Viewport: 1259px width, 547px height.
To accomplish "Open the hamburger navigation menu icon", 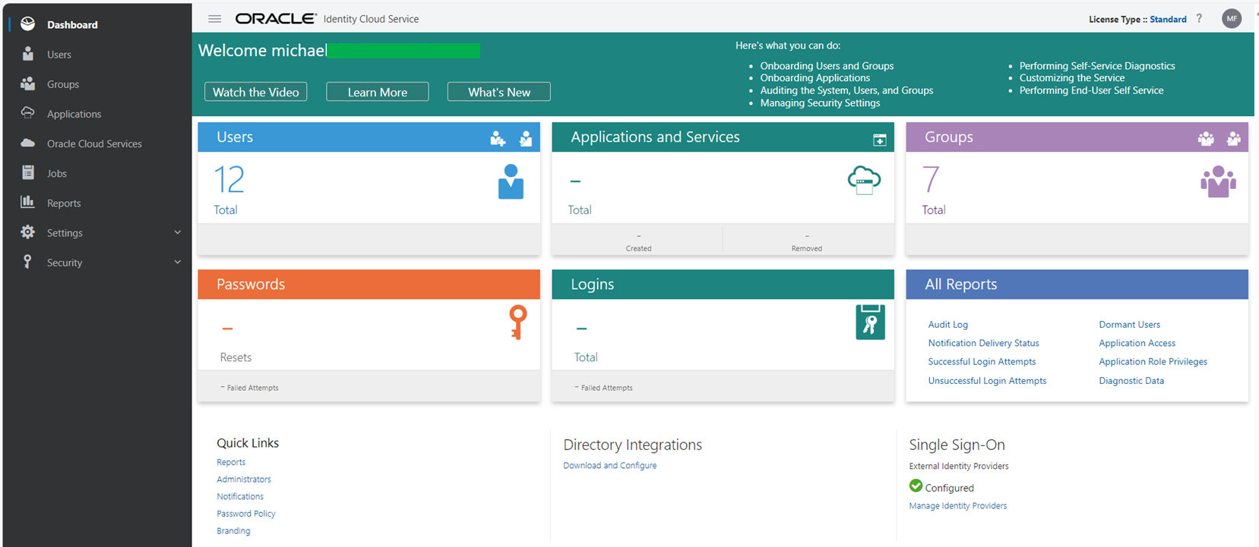I will point(215,19).
